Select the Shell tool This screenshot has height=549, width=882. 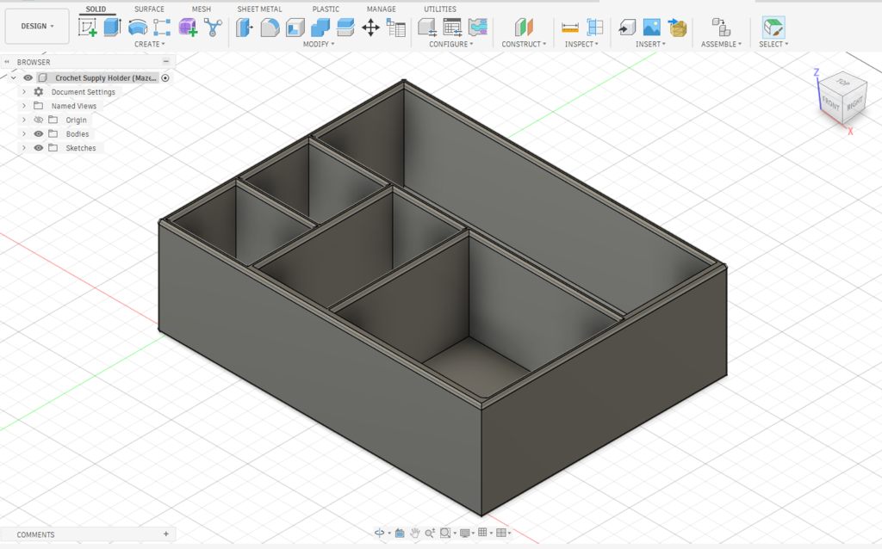click(x=295, y=27)
